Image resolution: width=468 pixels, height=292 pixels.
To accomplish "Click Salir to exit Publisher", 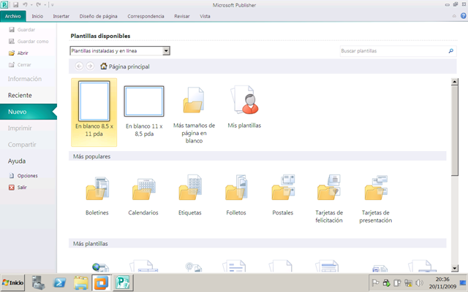I will pyautogui.click(x=18, y=187).
